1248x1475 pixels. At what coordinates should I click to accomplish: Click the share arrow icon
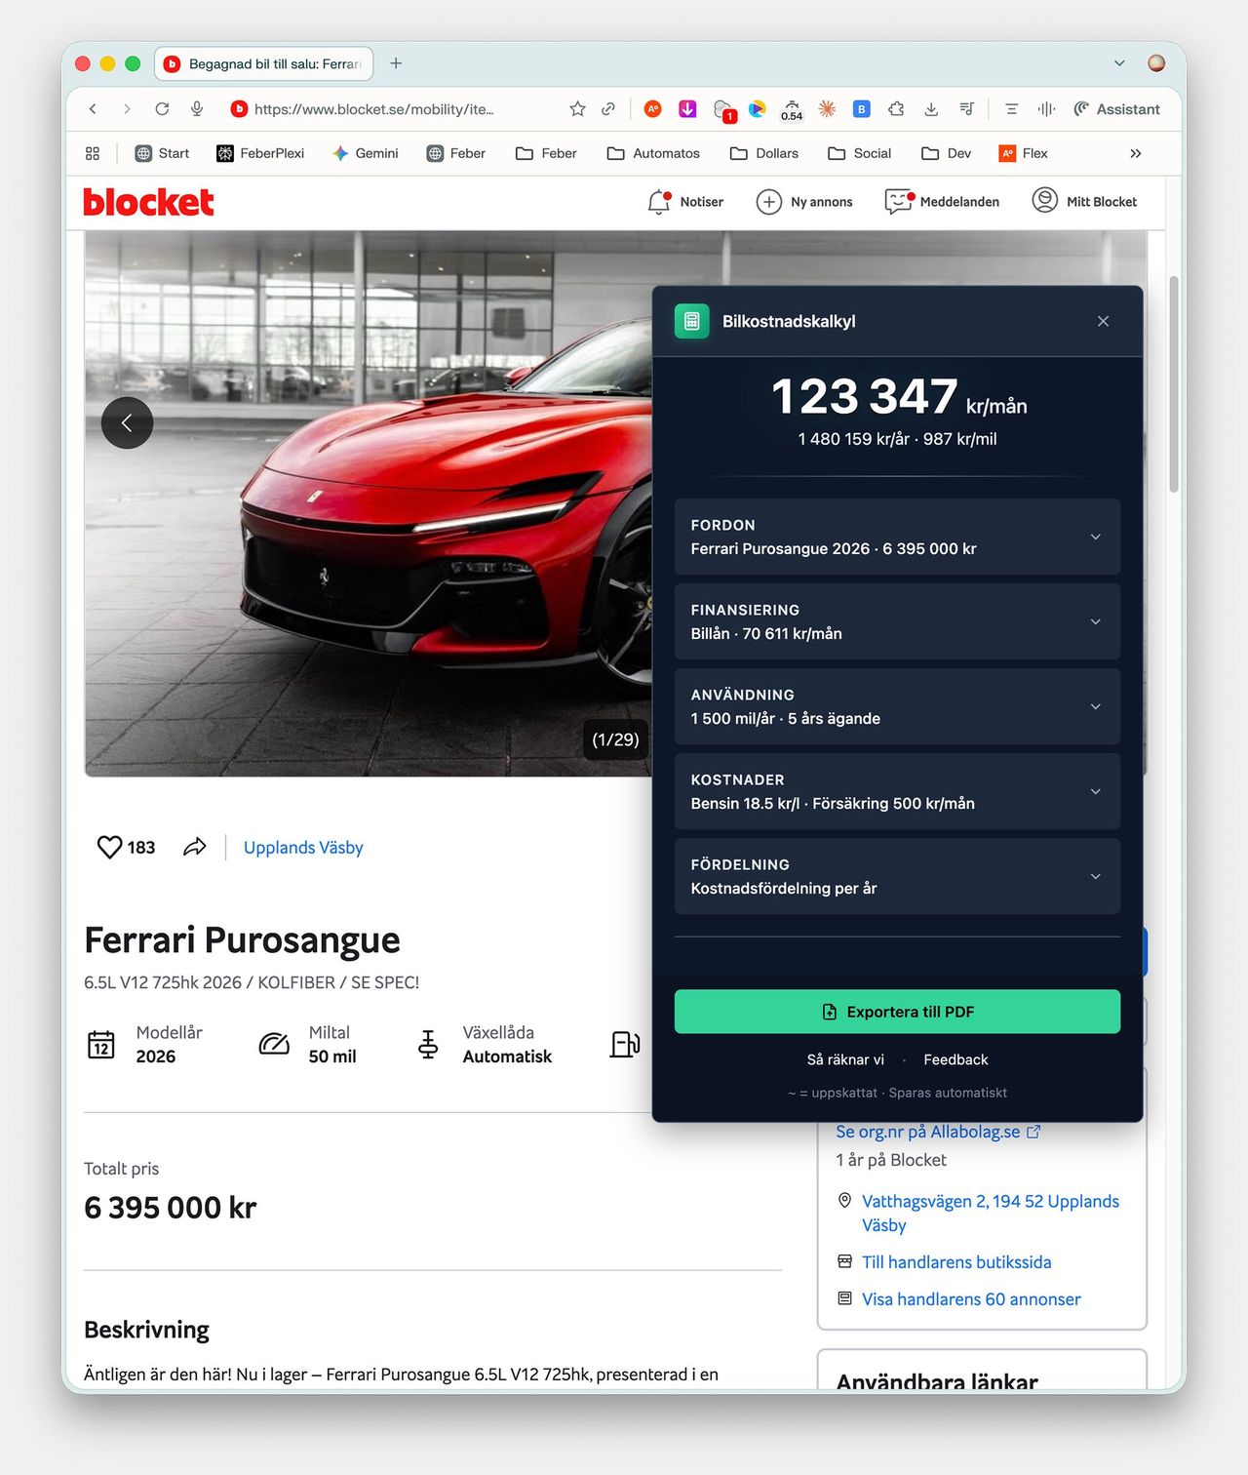tap(195, 847)
